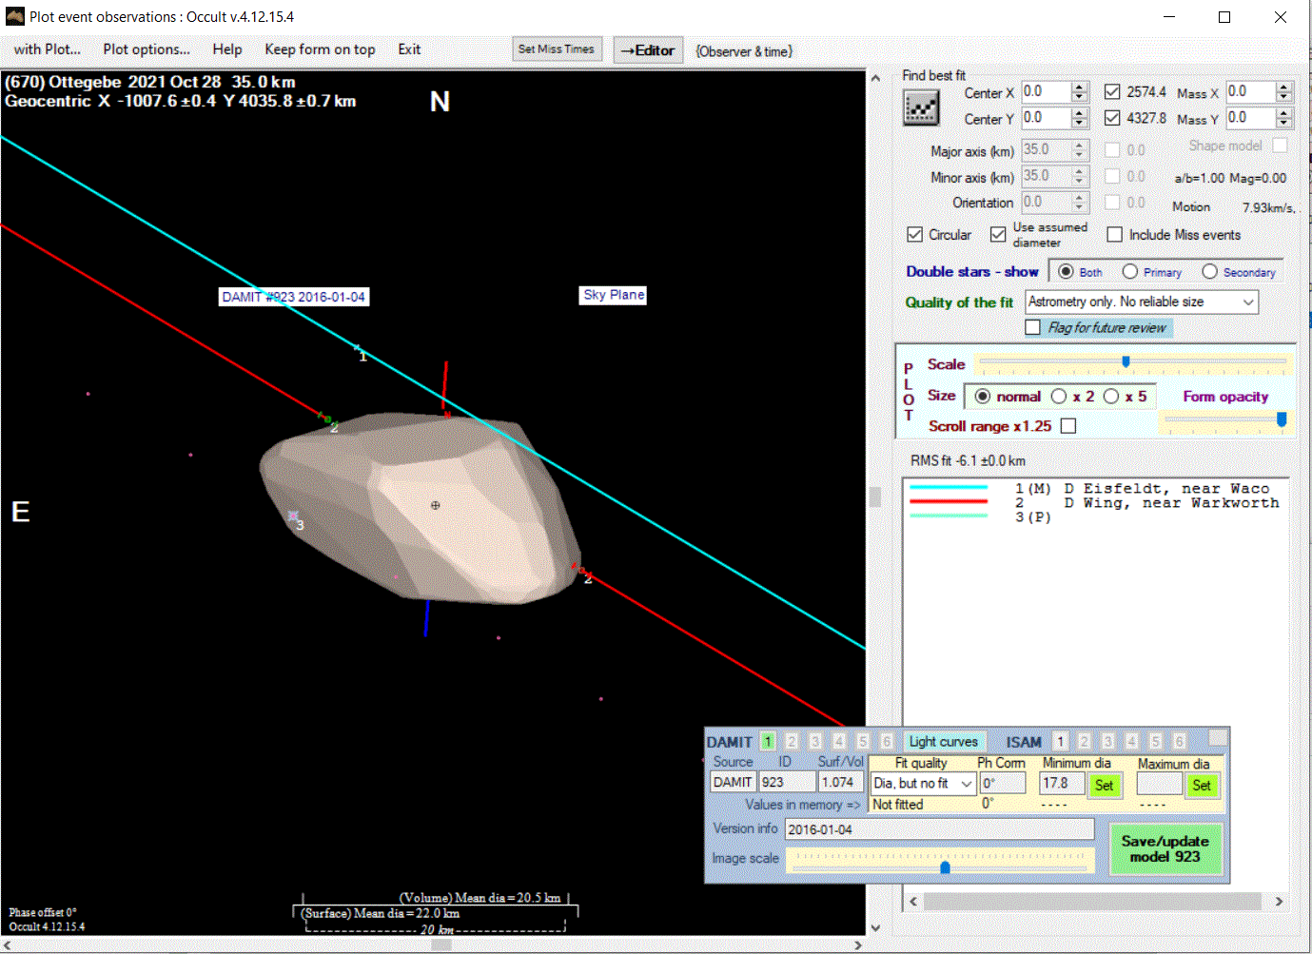Screen dimensions: 1312x954
Task: Click the small square box beside ISAM numbers
Action: [1217, 738]
